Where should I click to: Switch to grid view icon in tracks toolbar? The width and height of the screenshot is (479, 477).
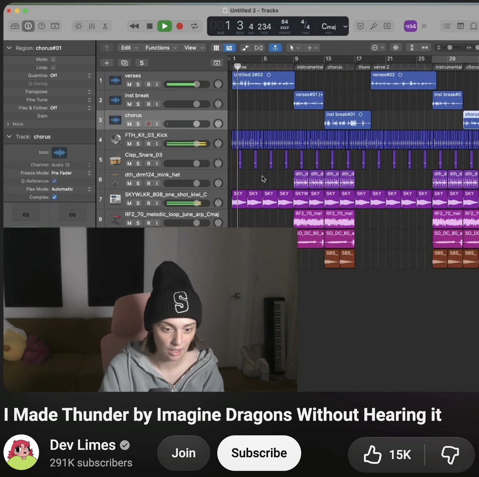[216, 48]
